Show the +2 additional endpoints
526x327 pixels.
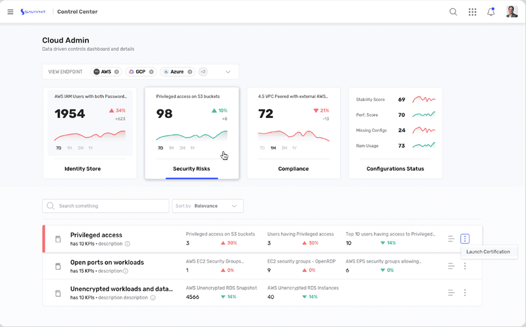(203, 72)
